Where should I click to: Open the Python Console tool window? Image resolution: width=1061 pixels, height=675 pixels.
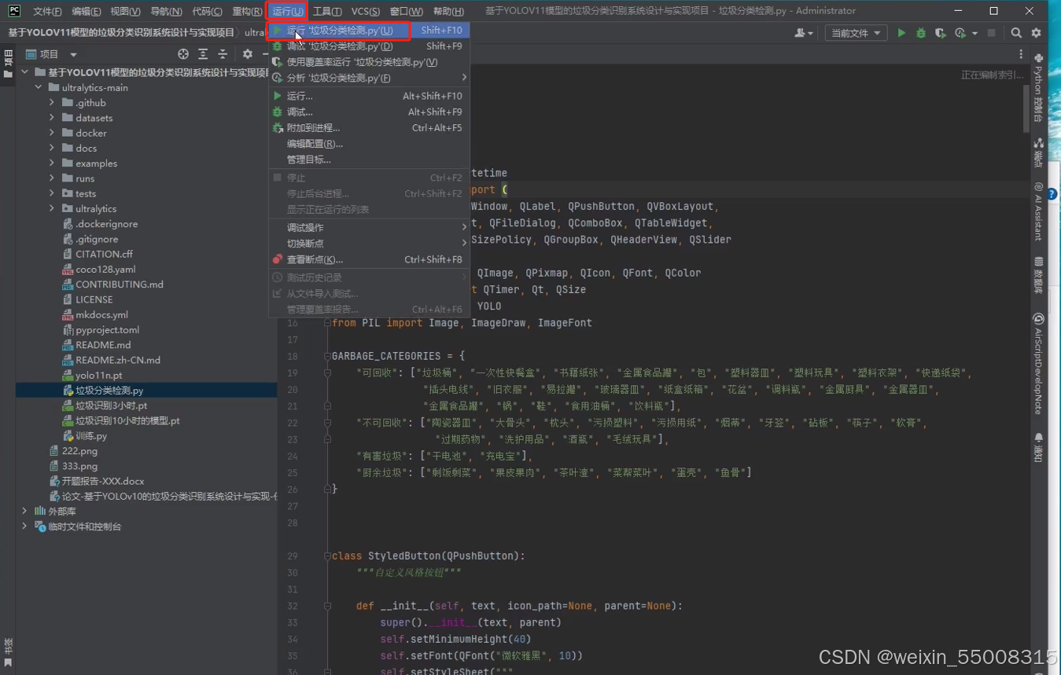pyautogui.click(x=1038, y=89)
